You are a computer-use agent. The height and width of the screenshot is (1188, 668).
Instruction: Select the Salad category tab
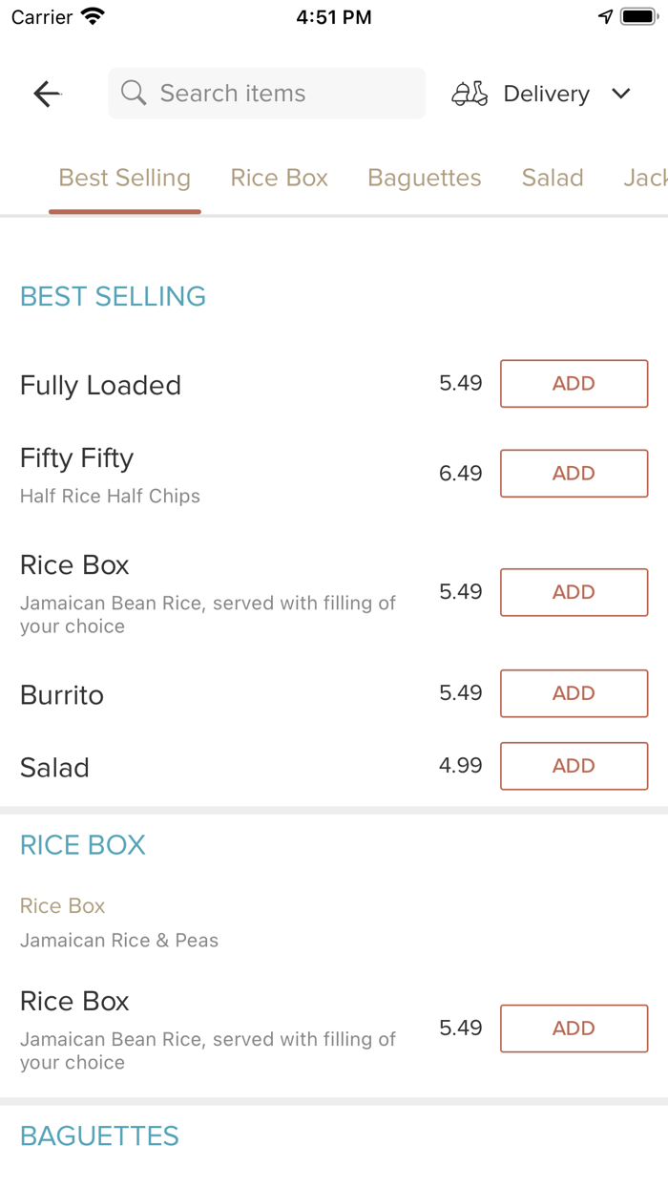553,178
